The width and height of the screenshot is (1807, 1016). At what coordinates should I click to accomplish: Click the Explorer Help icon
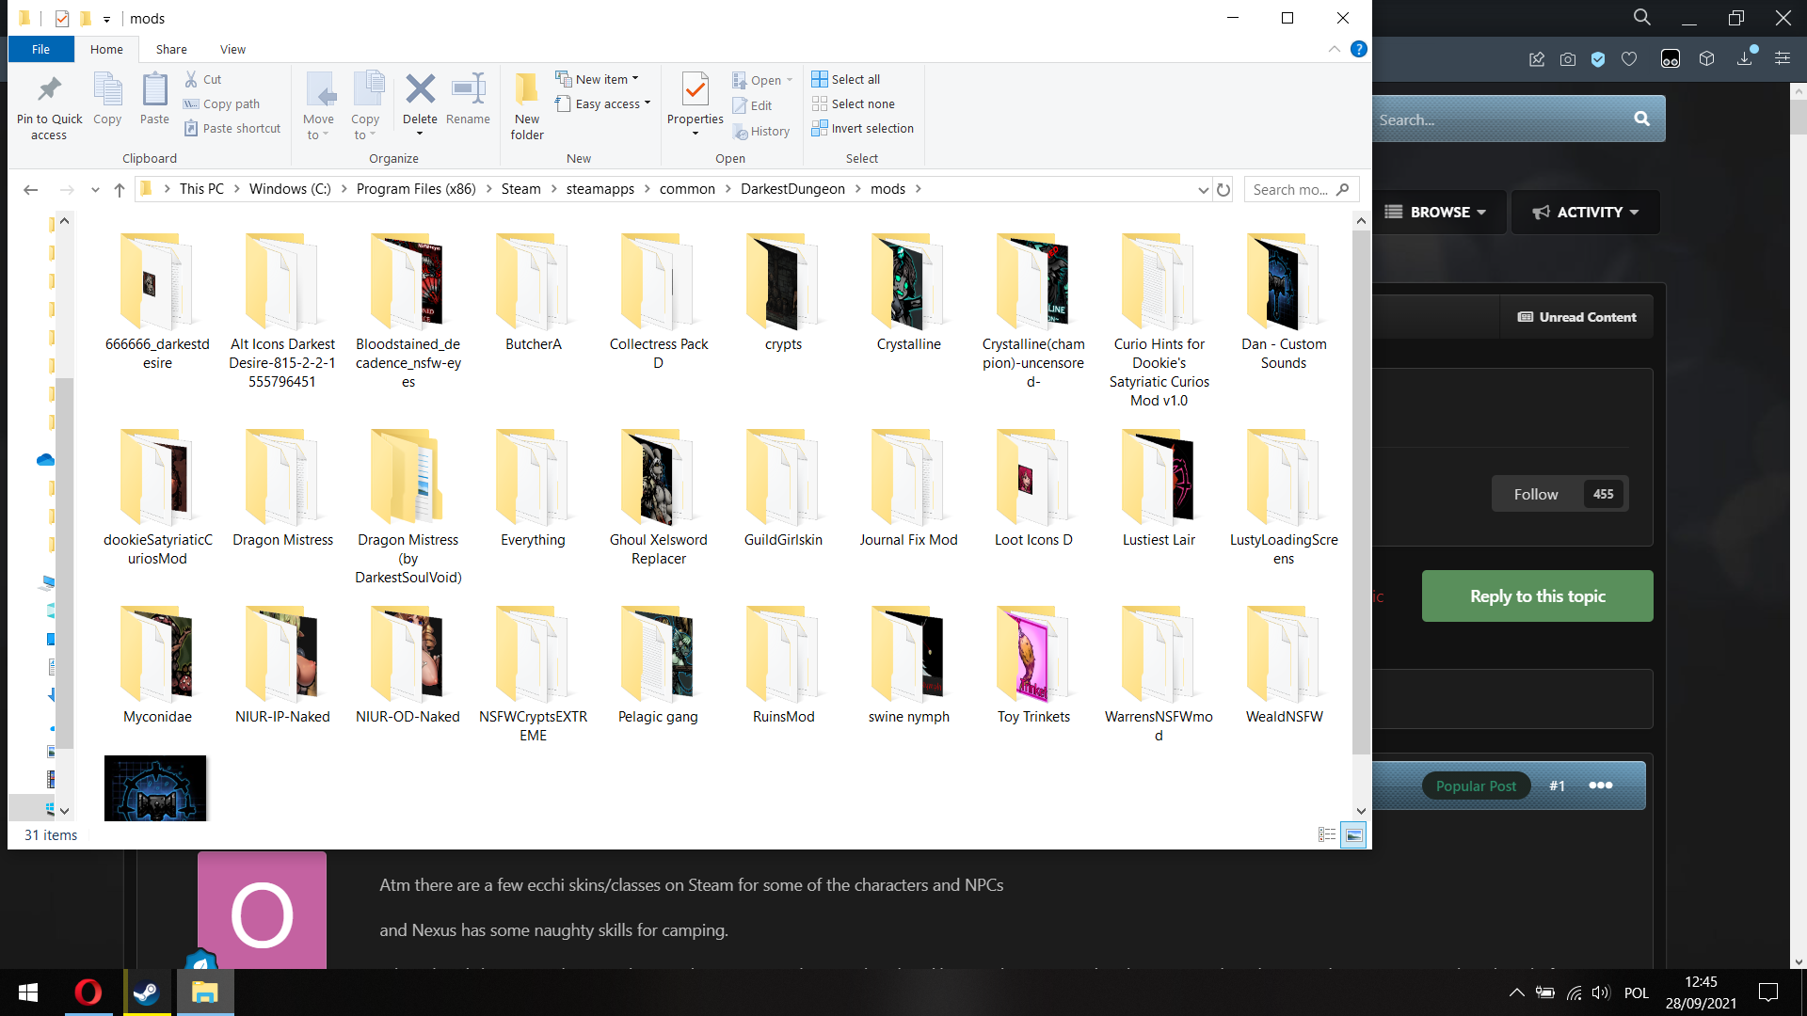click(1358, 50)
